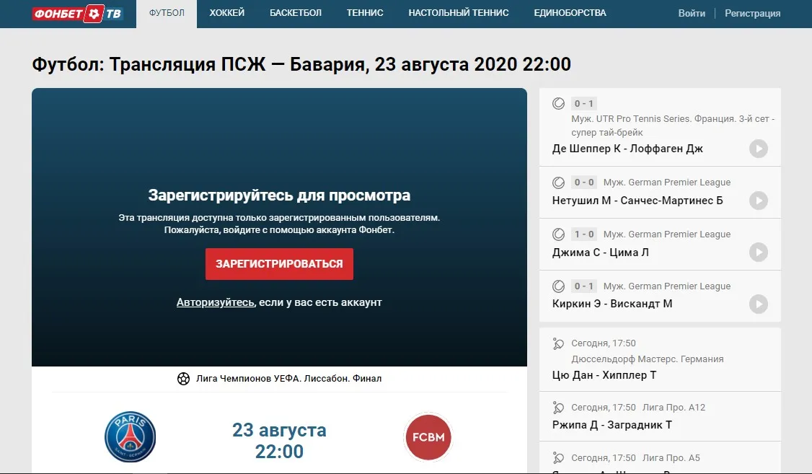Open the Хоккей section
This screenshot has height=474, width=812.
point(227,13)
